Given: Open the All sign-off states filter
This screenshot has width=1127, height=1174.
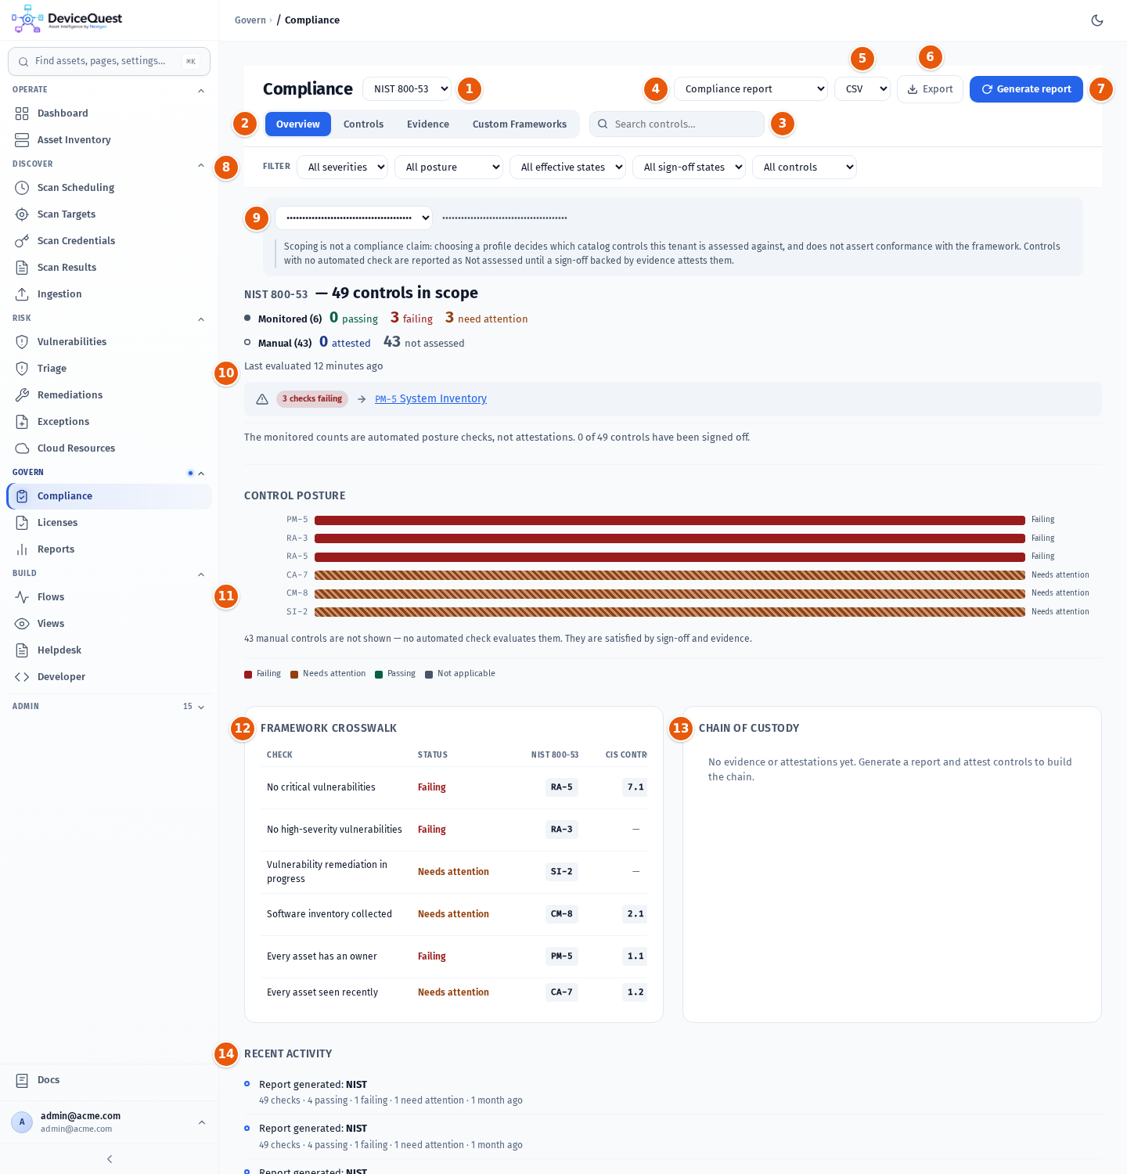Looking at the screenshot, I should click(x=689, y=167).
